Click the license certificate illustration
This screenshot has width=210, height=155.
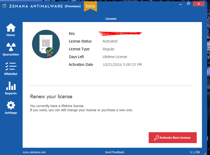click(x=46, y=44)
